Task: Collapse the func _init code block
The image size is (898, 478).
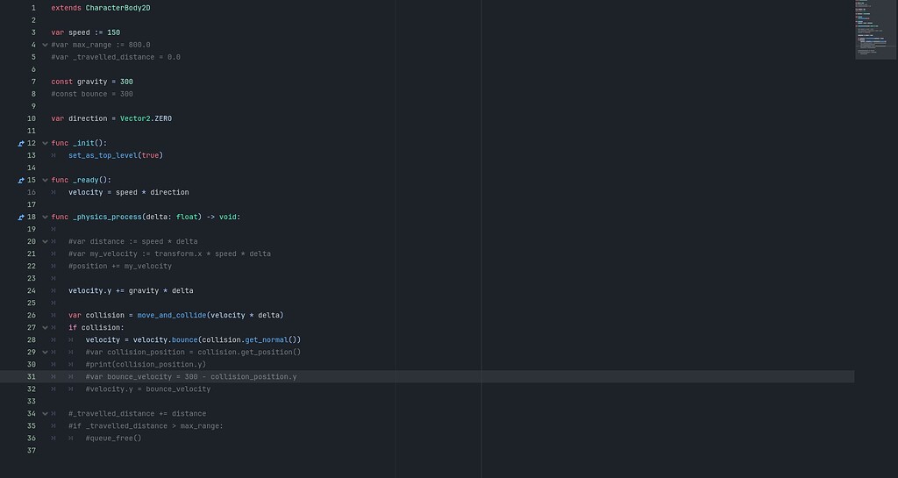Action: (x=45, y=143)
